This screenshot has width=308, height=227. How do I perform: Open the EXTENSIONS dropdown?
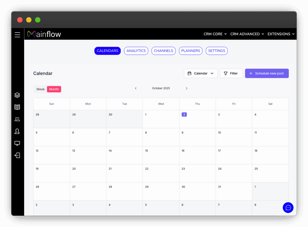(x=281, y=34)
